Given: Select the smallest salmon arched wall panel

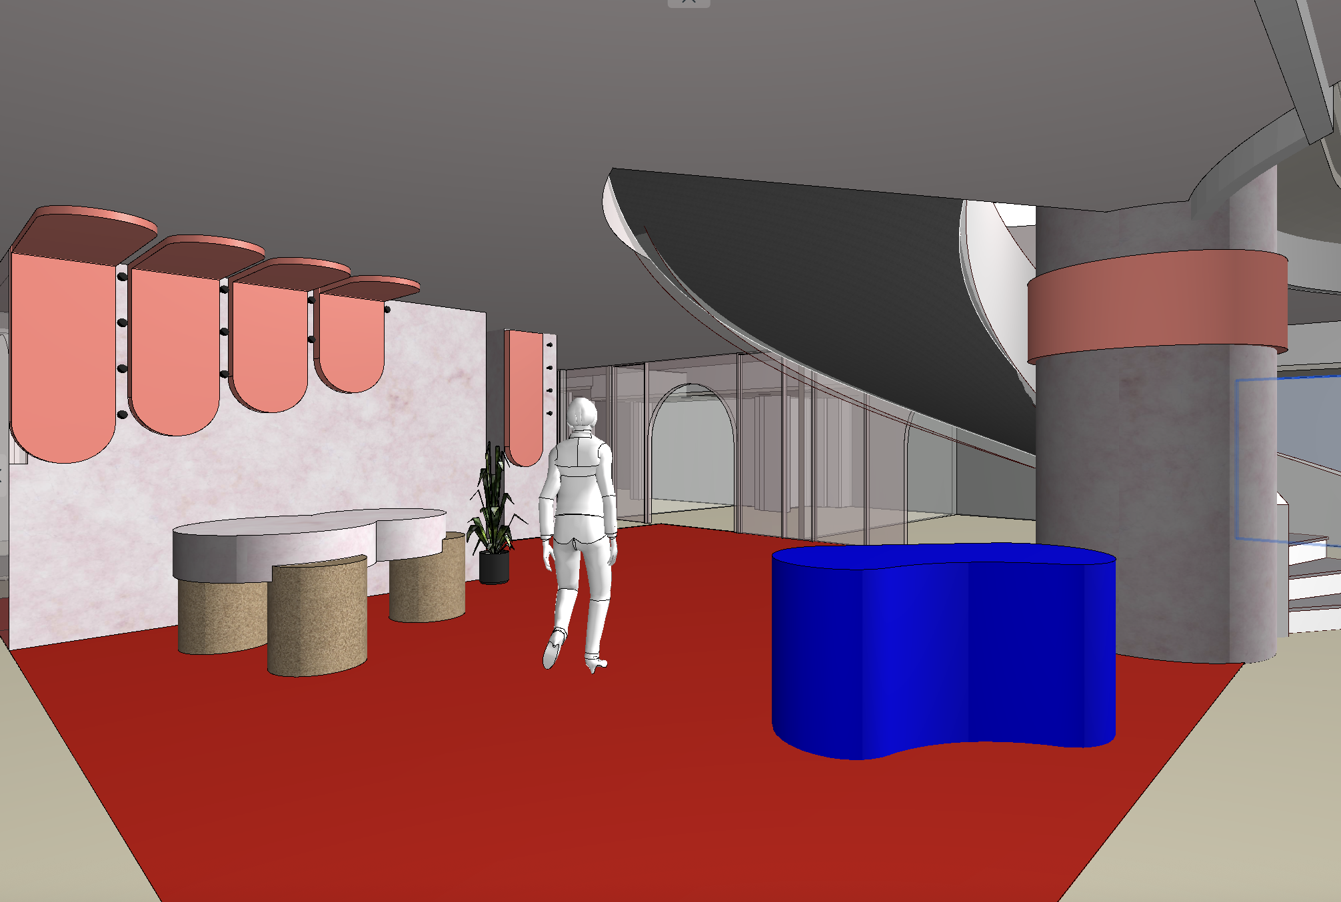Looking at the screenshot, I should click(x=351, y=340).
